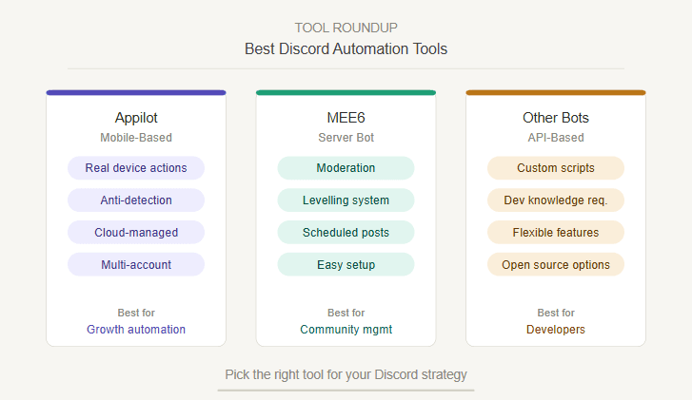Image resolution: width=692 pixels, height=400 pixels.
Task: Click the Appilot card title
Action: coord(136,118)
